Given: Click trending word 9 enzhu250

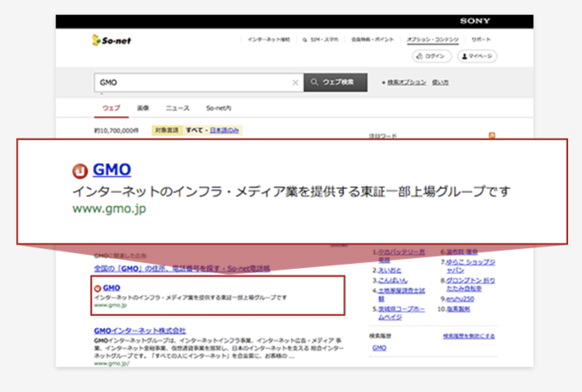Looking at the screenshot, I should point(460,299).
